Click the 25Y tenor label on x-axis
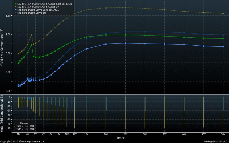Viewport: 229px width, 143px height. [x=126, y=134]
